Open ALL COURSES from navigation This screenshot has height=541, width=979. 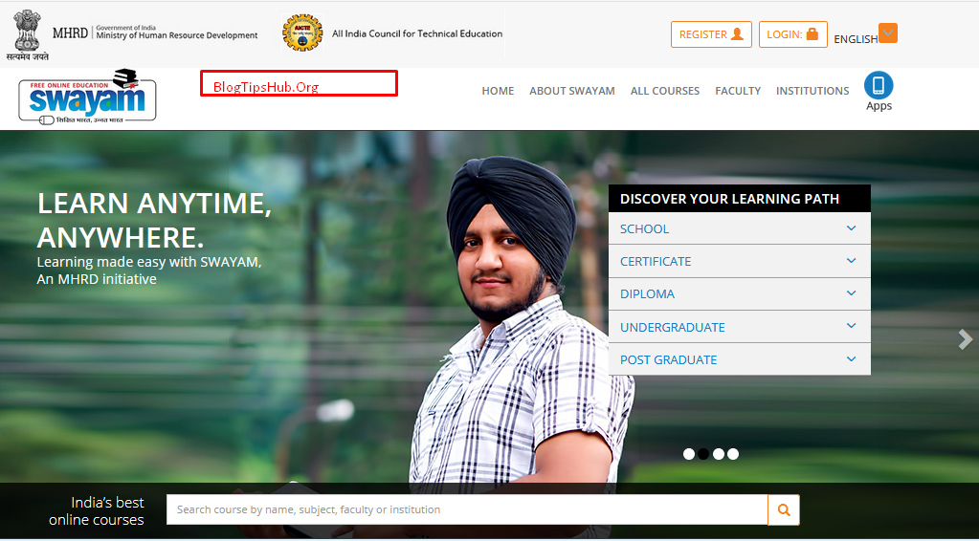click(665, 91)
